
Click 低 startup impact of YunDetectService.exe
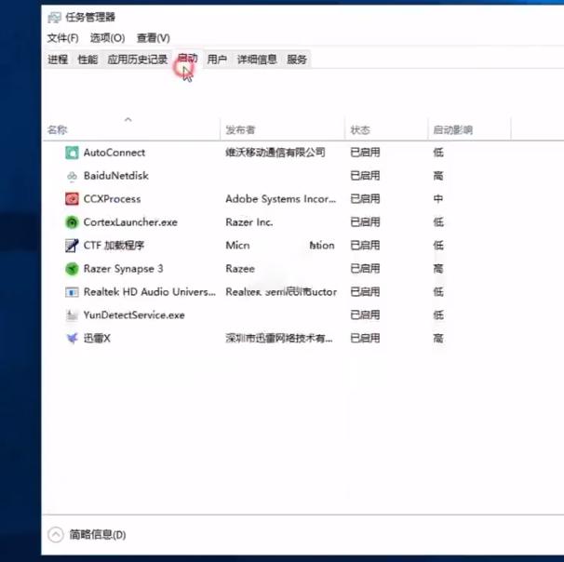[438, 315]
